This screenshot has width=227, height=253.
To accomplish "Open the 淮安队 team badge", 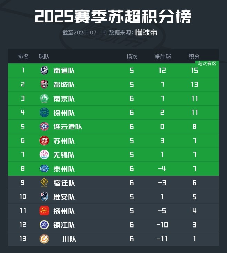I will (x=44, y=197).
